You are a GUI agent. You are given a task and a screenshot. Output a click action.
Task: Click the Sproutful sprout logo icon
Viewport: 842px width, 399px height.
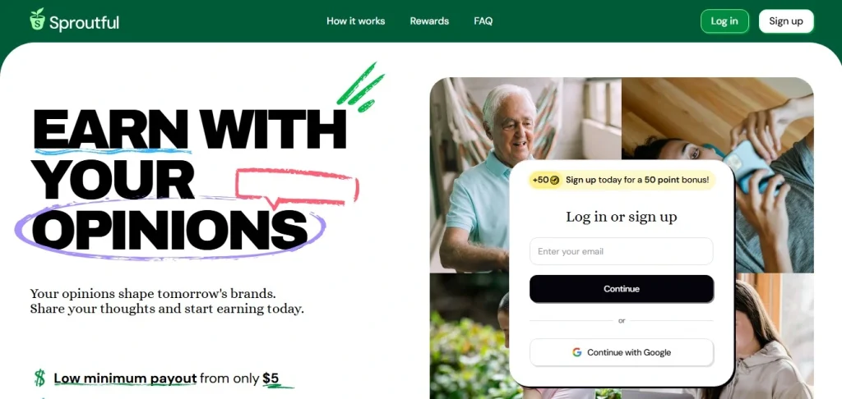(37, 20)
